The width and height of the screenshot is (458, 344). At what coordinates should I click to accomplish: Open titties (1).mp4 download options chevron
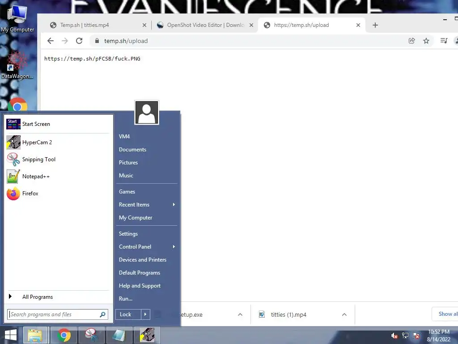344,315
